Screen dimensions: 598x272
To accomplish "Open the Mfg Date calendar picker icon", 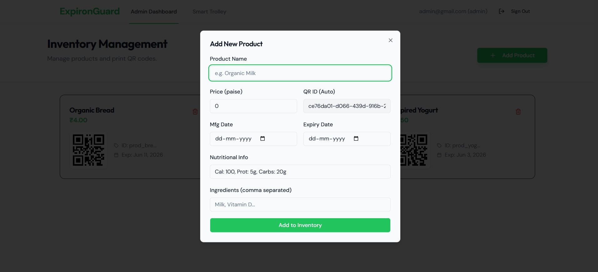I will (x=262, y=139).
